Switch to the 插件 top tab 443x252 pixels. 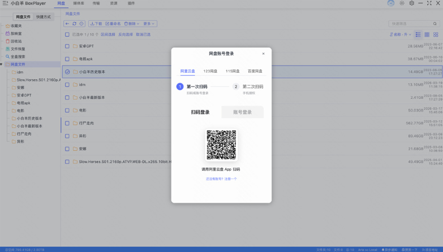(x=131, y=3)
